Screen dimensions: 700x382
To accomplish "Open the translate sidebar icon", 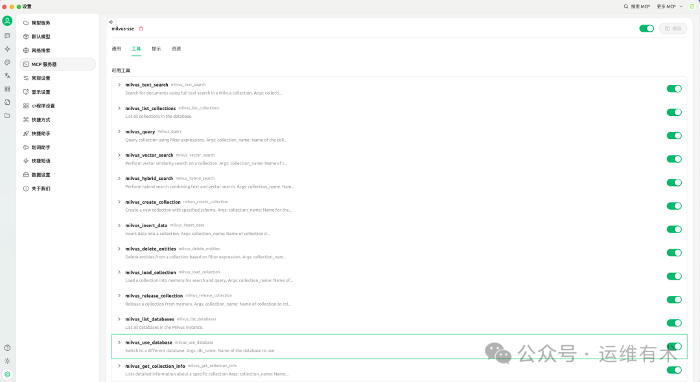I will 7,76.
